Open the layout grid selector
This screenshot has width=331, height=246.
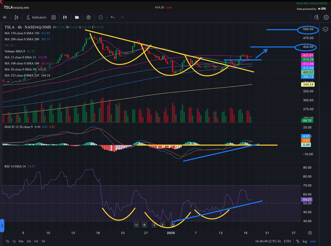point(54,17)
